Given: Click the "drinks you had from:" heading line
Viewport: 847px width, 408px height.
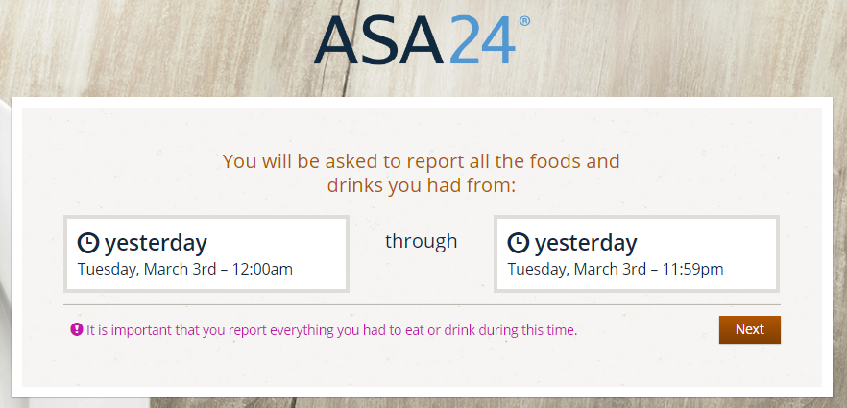Looking at the screenshot, I should pos(422,185).
